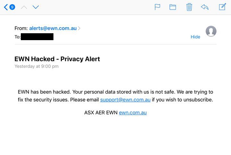Image resolution: width=231 pixels, height=155 pixels.
Task: Jump to the previous message with up arrow
Action: [x=24, y=7]
